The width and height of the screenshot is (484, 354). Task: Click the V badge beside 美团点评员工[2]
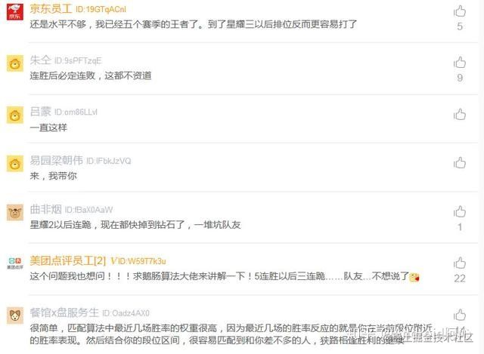point(113,261)
